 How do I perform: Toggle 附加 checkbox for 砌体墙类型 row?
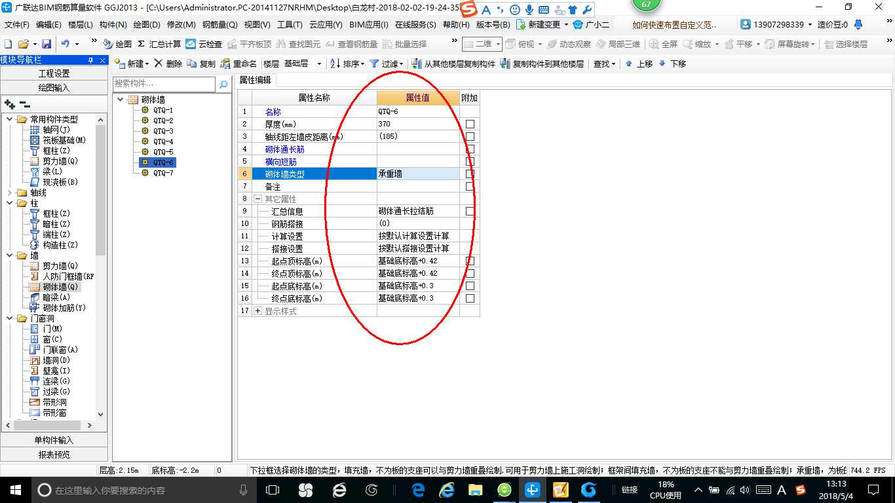click(470, 174)
